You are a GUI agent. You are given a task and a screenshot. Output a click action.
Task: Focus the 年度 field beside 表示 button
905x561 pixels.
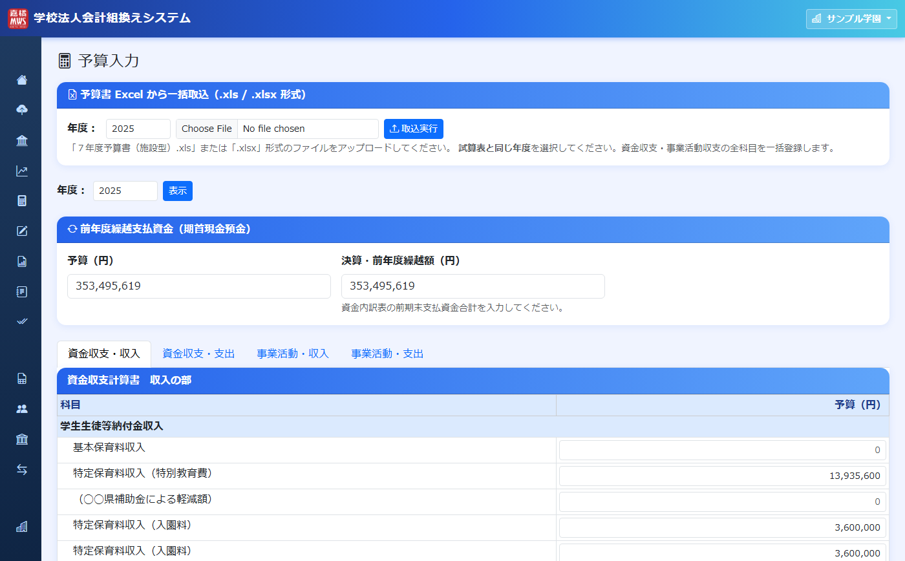pyautogui.click(x=125, y=191)
